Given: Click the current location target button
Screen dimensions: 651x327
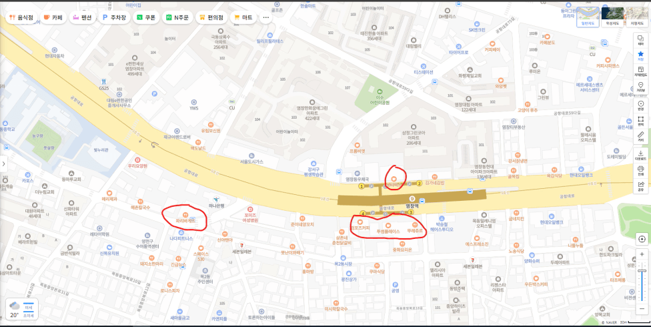Looking at the screenshot, I should tap(642, 239).
